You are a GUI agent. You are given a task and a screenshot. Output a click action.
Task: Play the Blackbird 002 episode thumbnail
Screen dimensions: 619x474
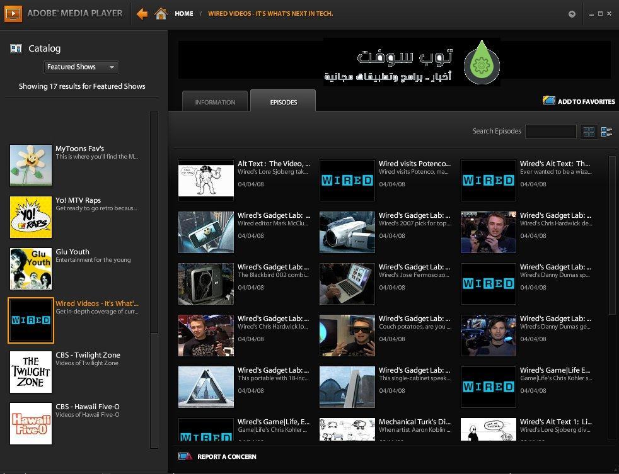click(206, 283)
